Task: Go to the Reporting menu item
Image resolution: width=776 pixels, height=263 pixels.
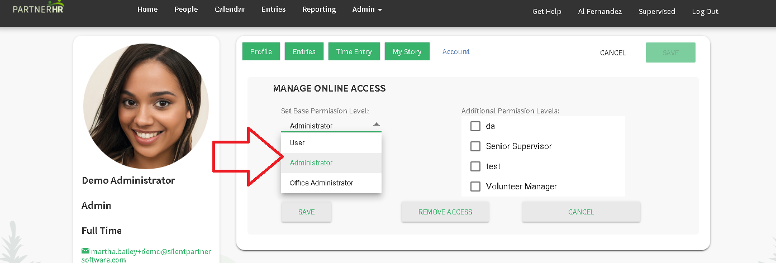Action: (x=319, y=9)
